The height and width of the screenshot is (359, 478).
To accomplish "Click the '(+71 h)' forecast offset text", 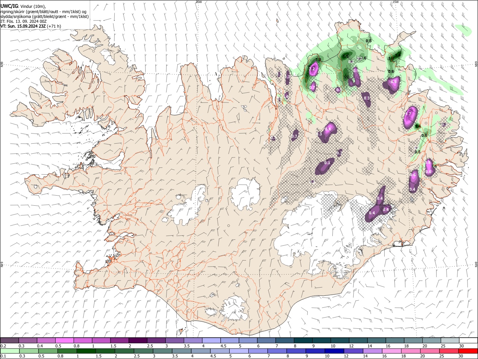I will pyautogui.click(x=55, y=26).
